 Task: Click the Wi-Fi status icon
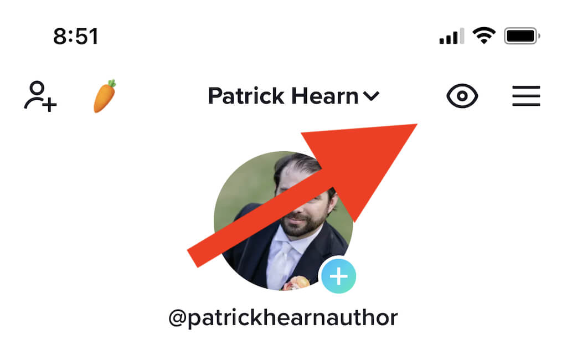pos(484,36)
